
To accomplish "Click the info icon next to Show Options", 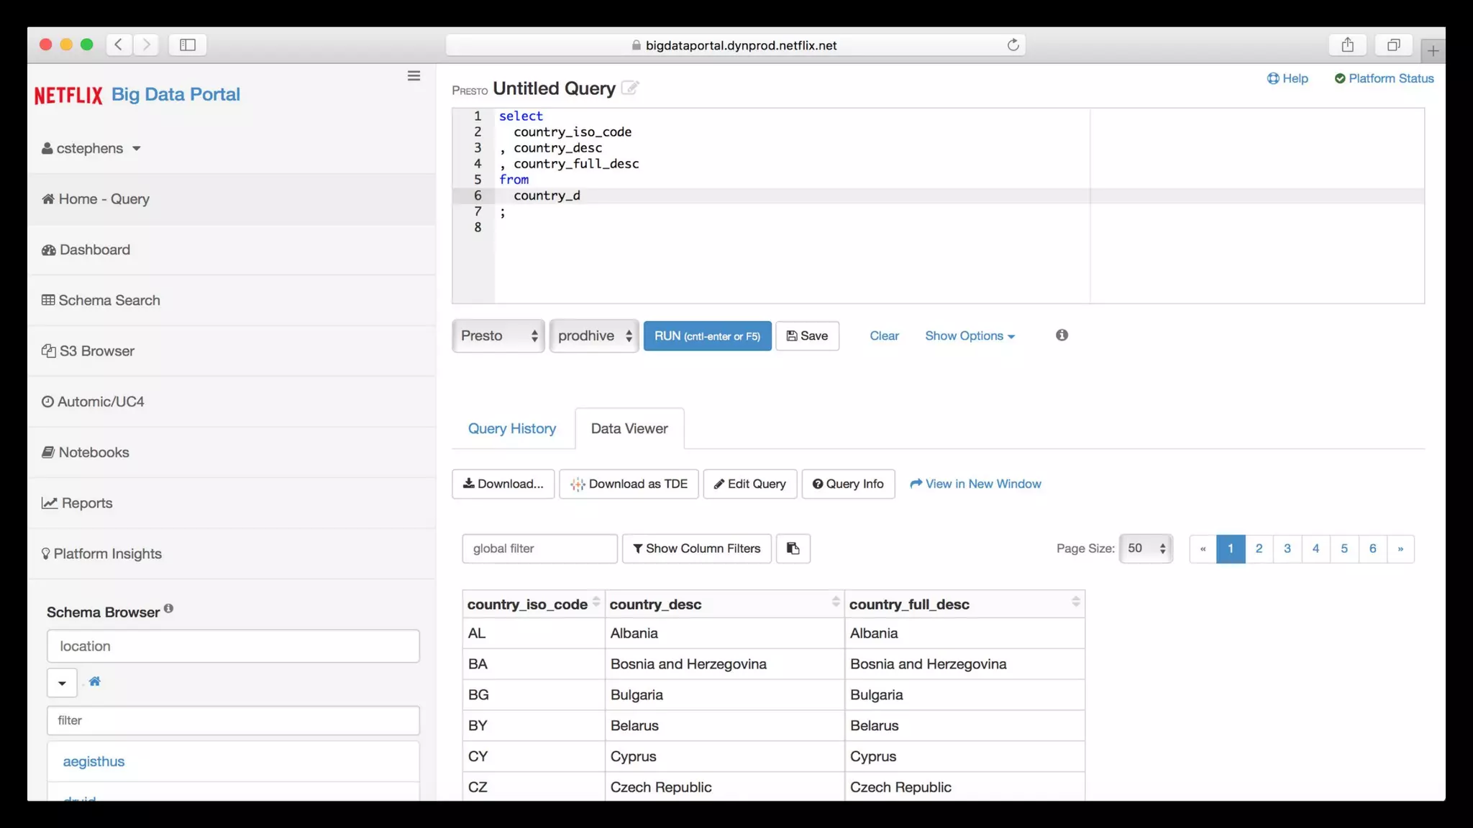I will coord(1062,335).
